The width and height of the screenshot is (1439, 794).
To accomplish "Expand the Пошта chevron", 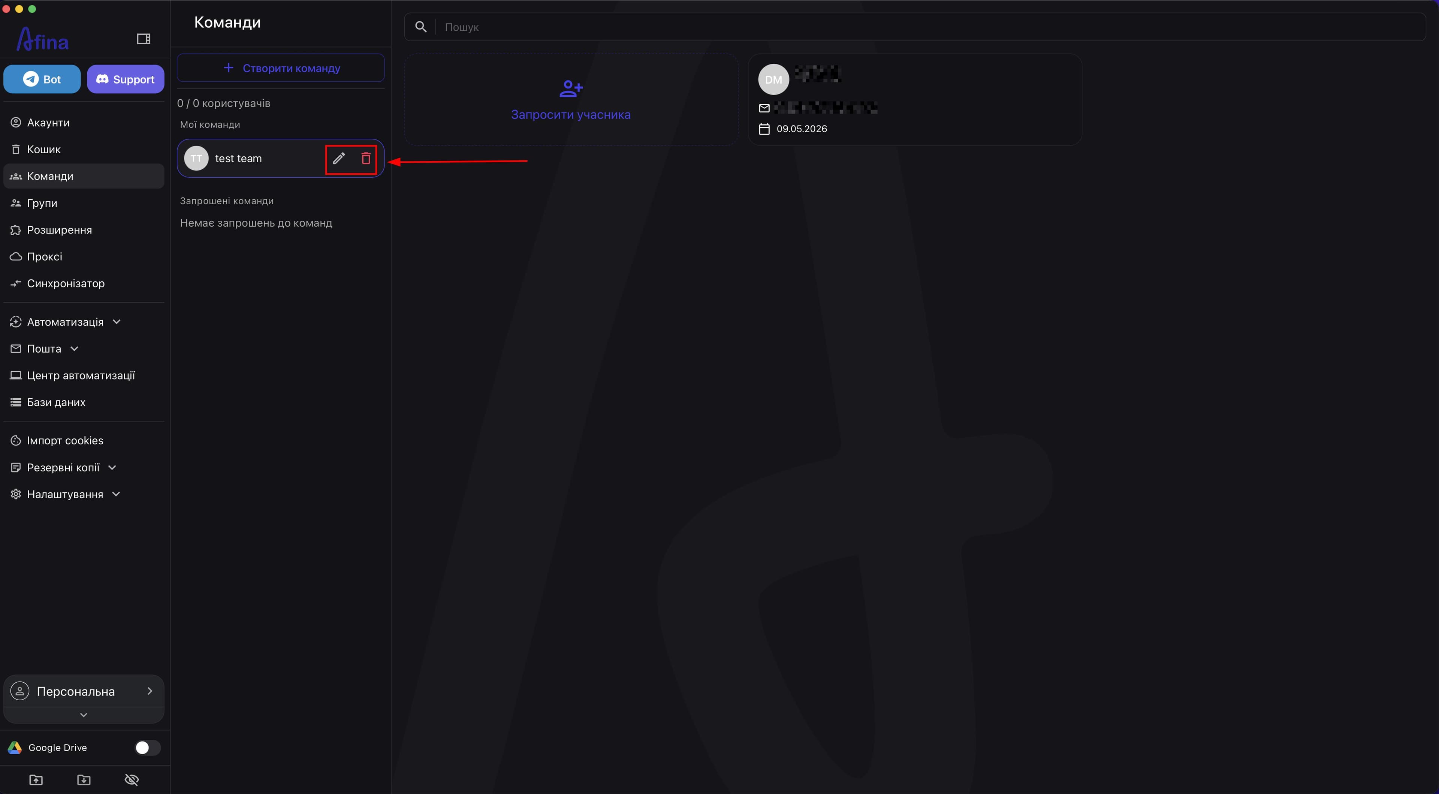I will tap(74, 349).
